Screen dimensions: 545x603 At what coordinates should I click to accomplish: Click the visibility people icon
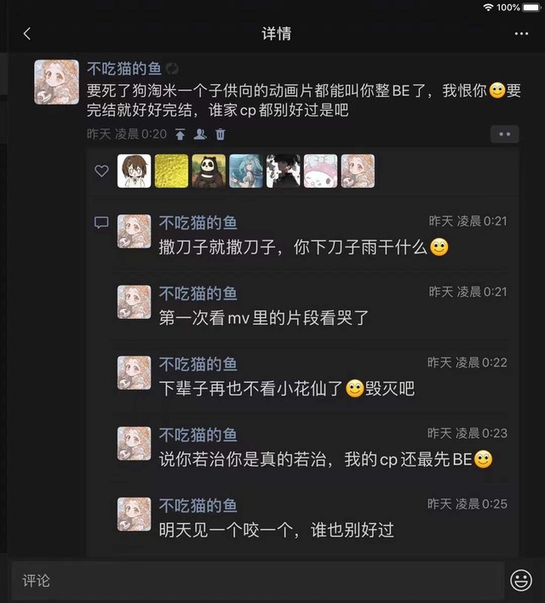[x=200, y=134]
